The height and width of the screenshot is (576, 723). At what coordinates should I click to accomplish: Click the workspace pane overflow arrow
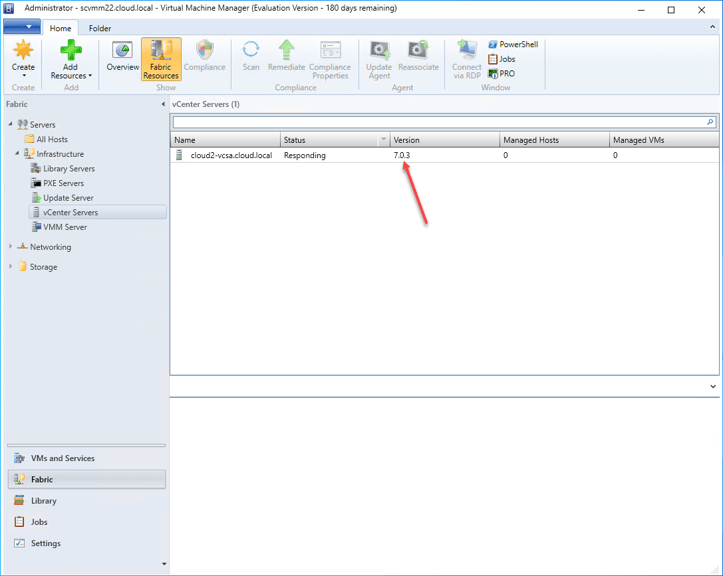pos(164,563)
